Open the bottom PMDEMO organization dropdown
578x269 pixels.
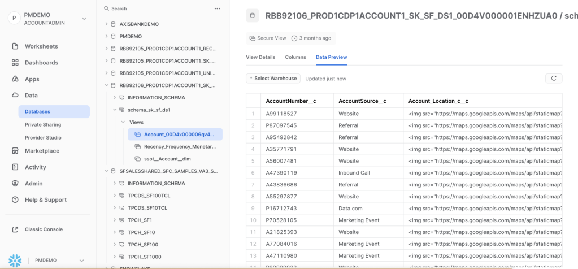click(82, 261)
